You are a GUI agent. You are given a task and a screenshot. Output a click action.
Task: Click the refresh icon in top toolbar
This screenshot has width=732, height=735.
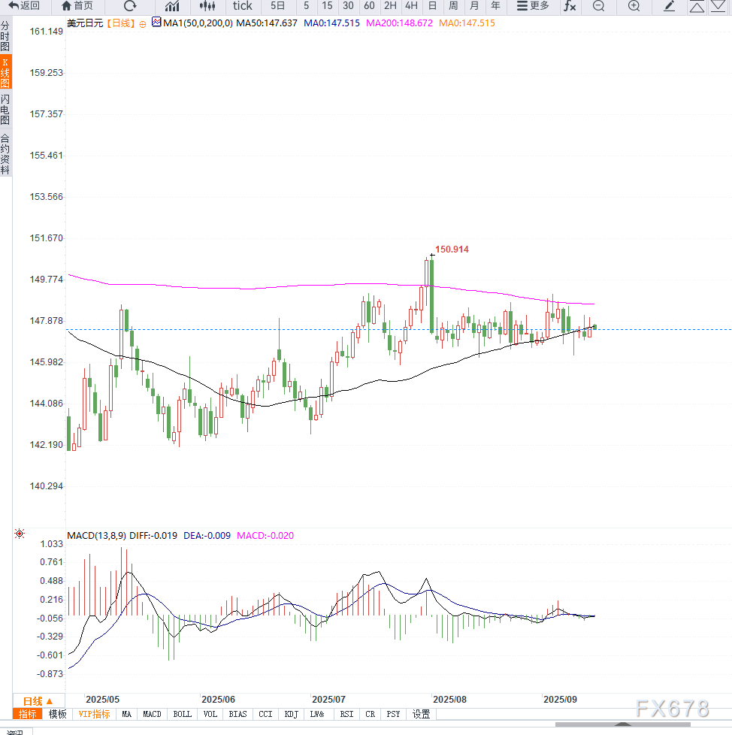(x=130, y=6)
